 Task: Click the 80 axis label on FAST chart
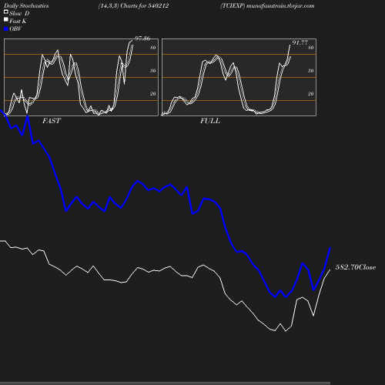153,48
